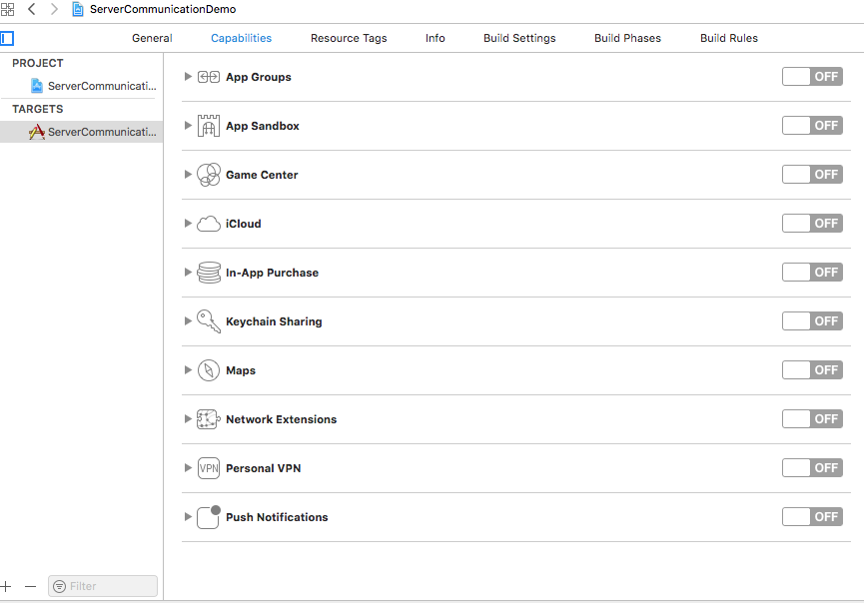Click the filter icon in the filter field
The height and width of the screenshot is (603, 864).
click(59, 586)
